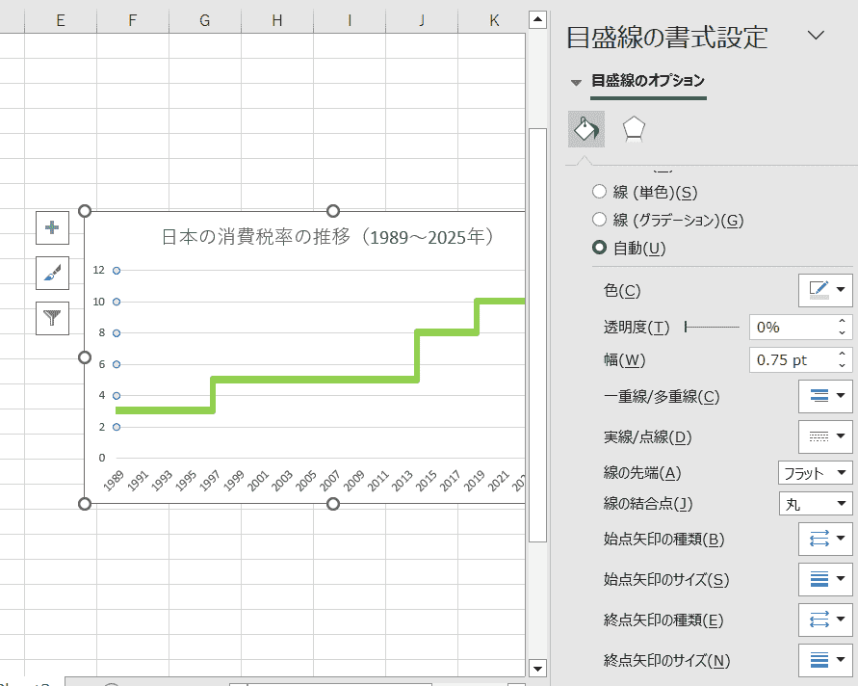Open the 色 line color picker
Screen dimensions: 858x686
(x=825, y=289)
